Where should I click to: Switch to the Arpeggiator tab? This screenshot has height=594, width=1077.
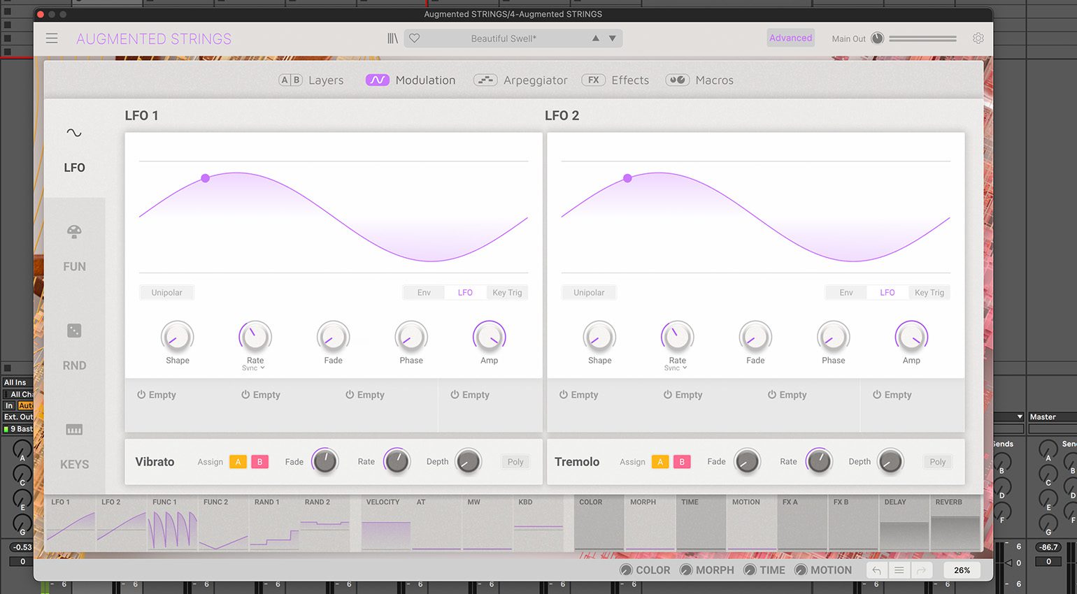click(x=520, y=80)
